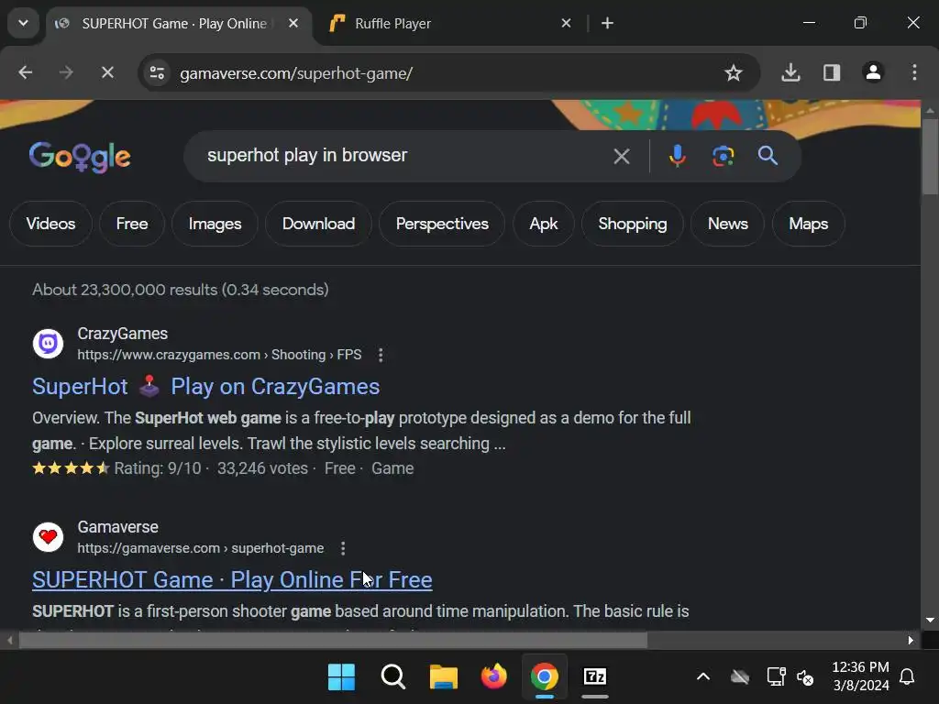Apply the Free filter chip
Screen dimensions: 939x704
(x=132, y=224)
